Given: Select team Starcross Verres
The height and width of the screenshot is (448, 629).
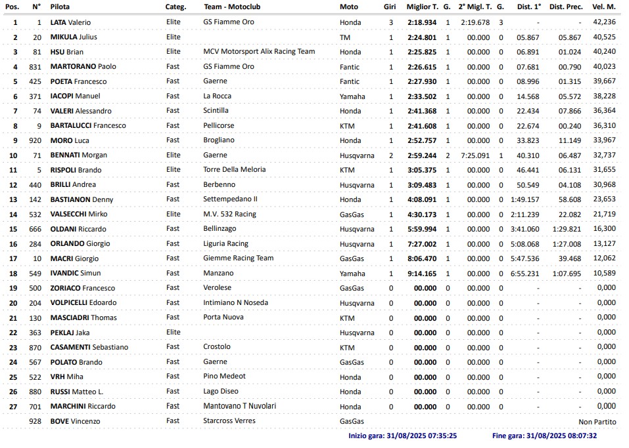Looking at the screenshot, I should pyautogui.click(x=229, y=420).
